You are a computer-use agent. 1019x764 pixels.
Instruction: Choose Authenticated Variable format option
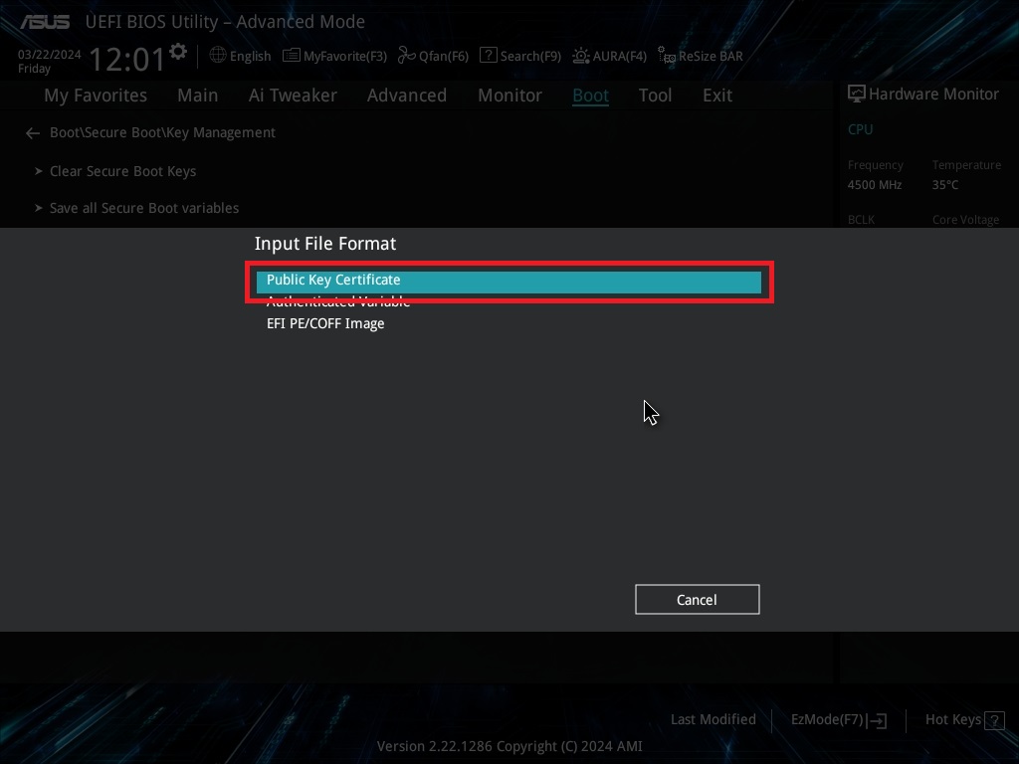[x=338, y=302]
